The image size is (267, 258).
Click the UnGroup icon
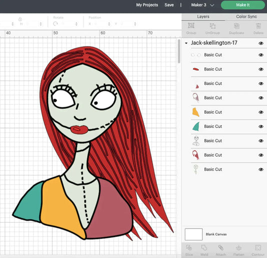[212, 26]
